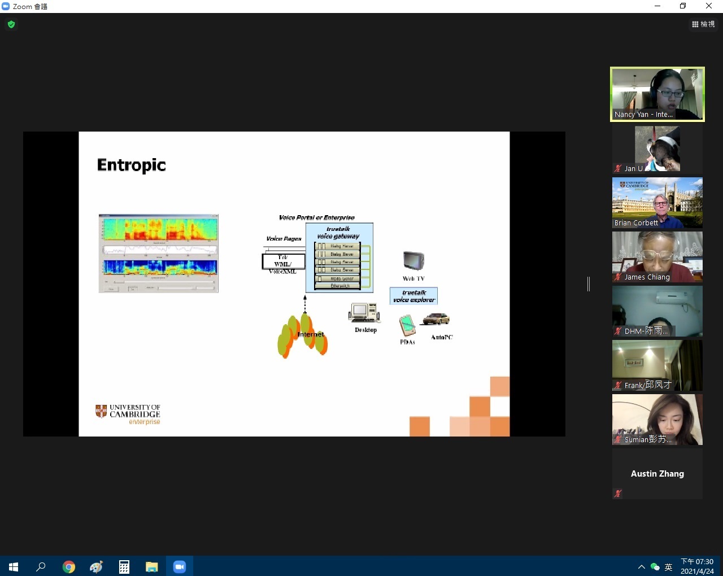Click Frank's muted microphone icon
The width and height of the screenshot is (723, 576).
pos(618,385)
